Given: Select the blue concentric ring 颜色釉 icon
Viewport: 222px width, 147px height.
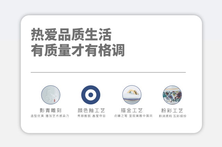Looking at the screenshot, I should coord(91,95).
